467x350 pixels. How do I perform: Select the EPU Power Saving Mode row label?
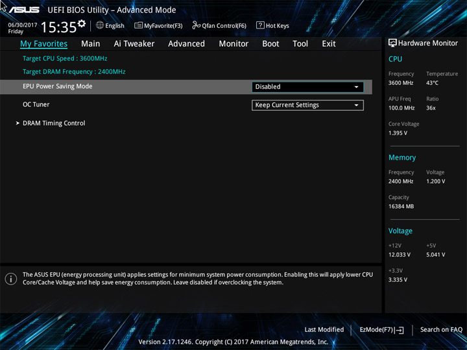(58, 86)
